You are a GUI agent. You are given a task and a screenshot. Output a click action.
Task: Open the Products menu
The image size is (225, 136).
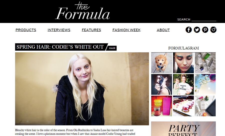[x=26, y=30]
